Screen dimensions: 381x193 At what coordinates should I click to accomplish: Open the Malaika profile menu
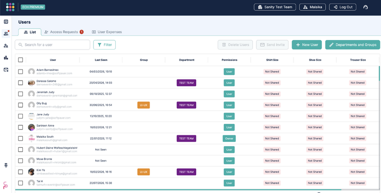312,7
